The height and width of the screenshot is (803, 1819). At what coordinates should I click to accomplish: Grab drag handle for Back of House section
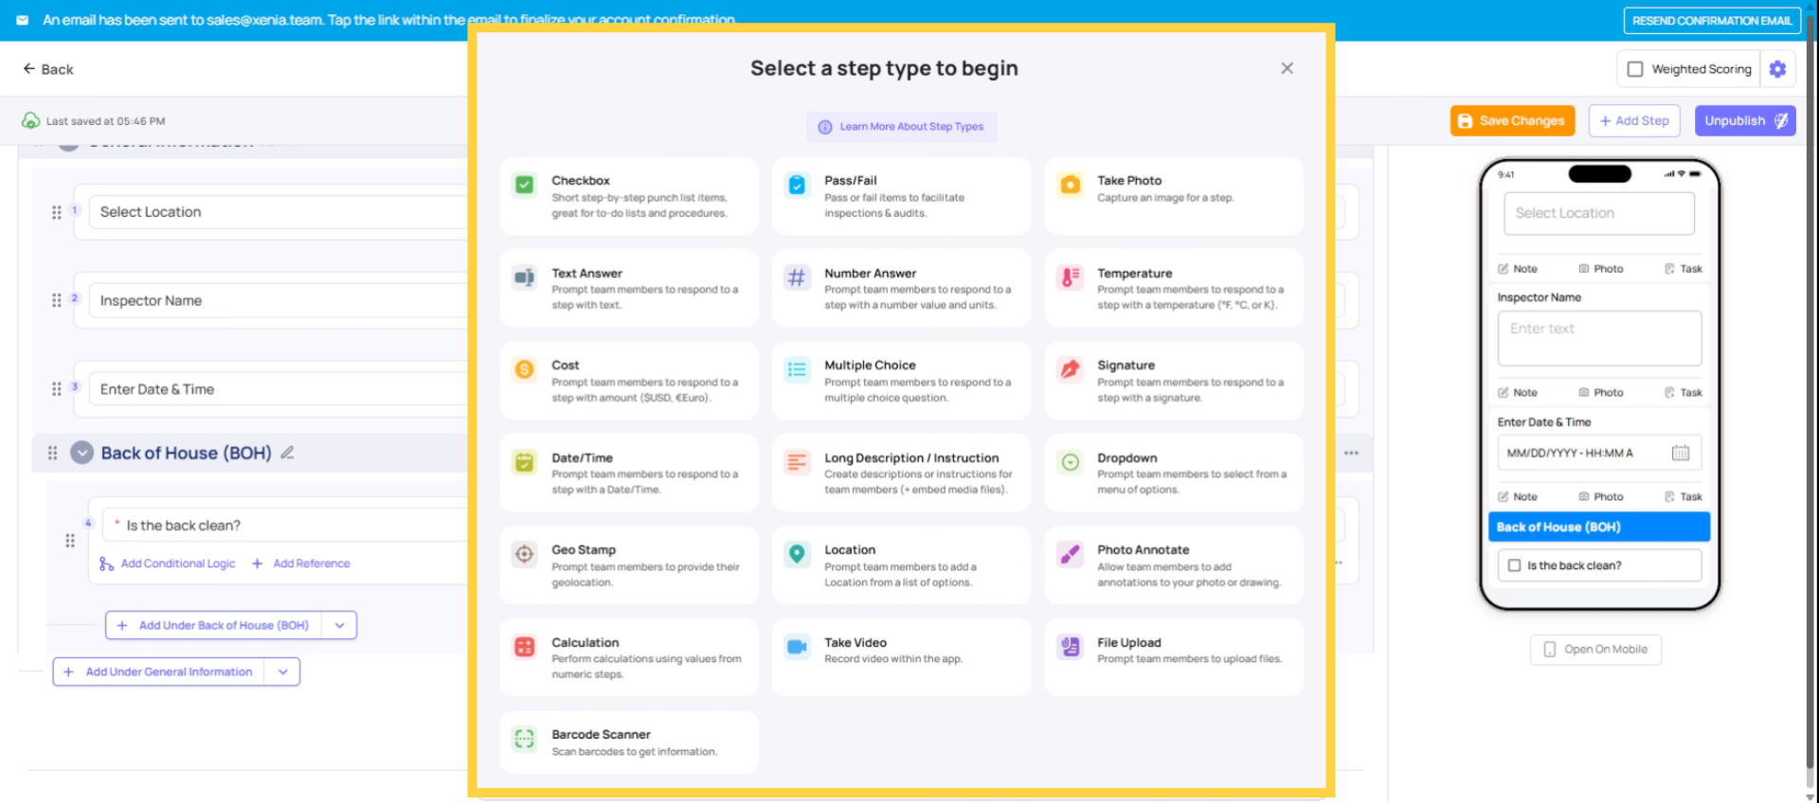[53, 453]
